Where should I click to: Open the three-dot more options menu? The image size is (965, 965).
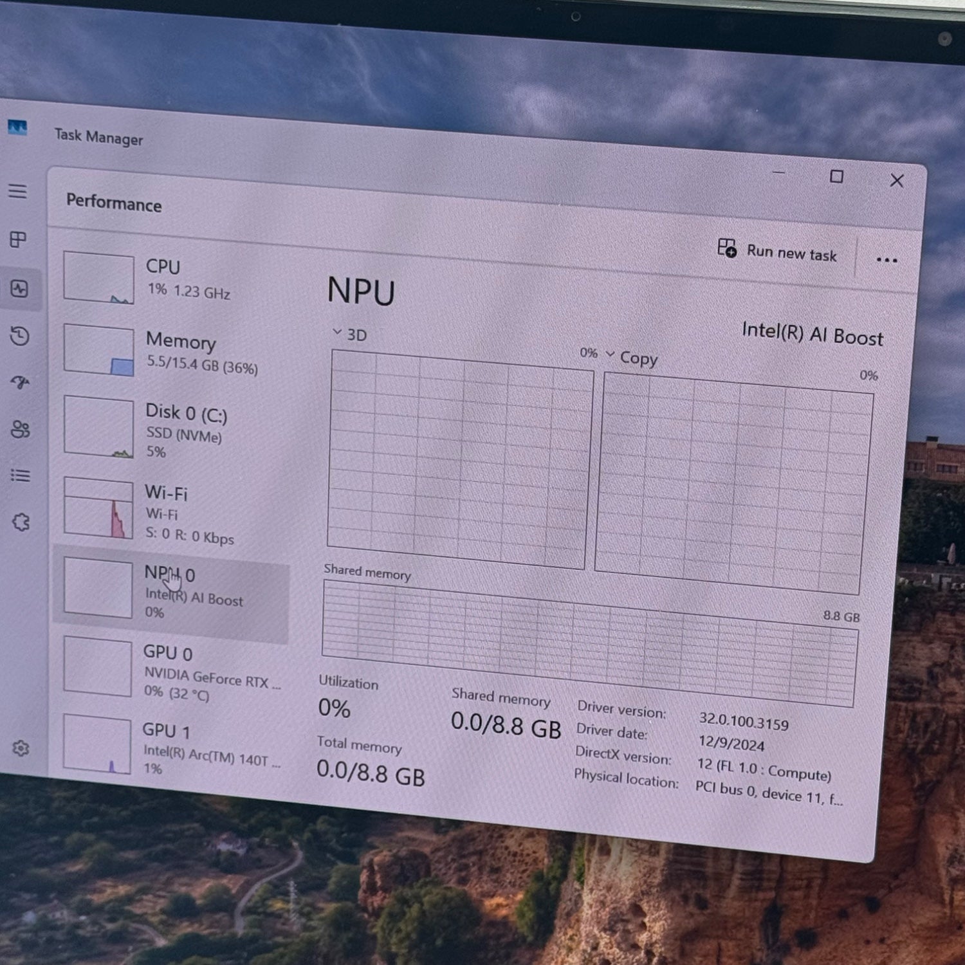pyautogui.click(x=886, y=260)
